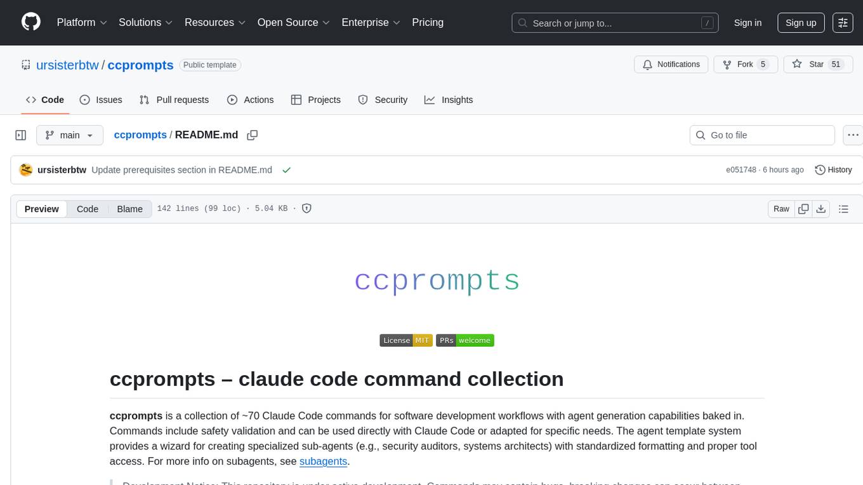
Task: Focus the Search or jump to field
Action: 615,23
